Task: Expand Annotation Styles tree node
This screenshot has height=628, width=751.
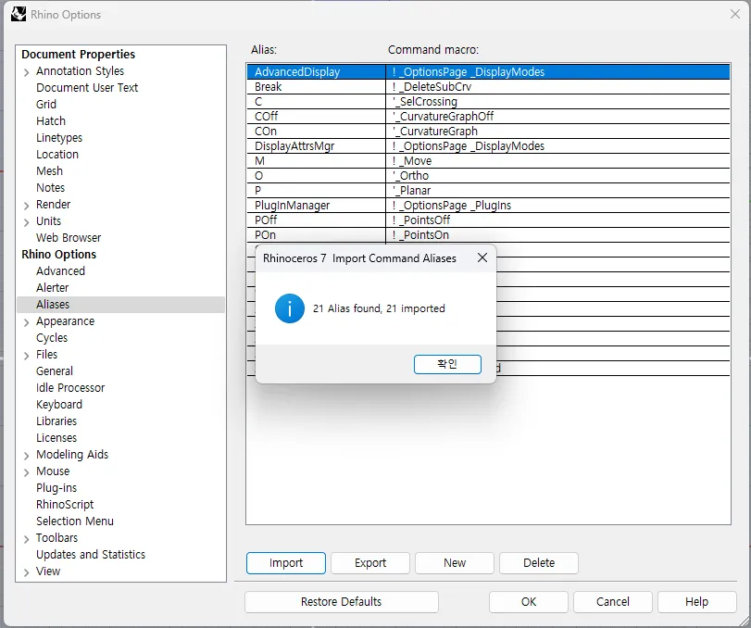Action: pos(26,72)
